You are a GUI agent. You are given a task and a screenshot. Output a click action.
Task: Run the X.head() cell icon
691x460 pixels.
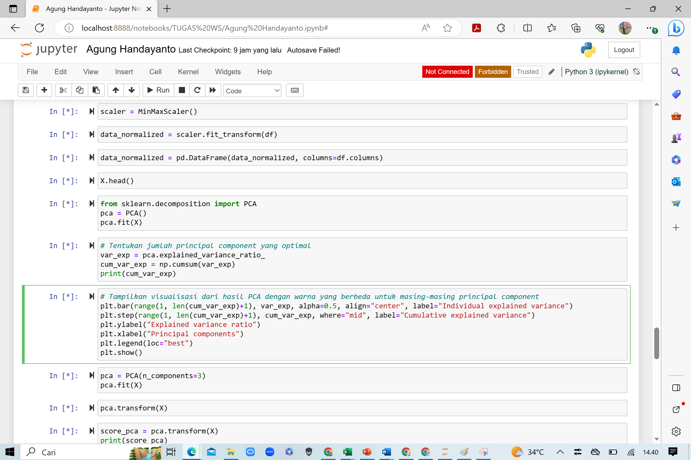(92, 180)
